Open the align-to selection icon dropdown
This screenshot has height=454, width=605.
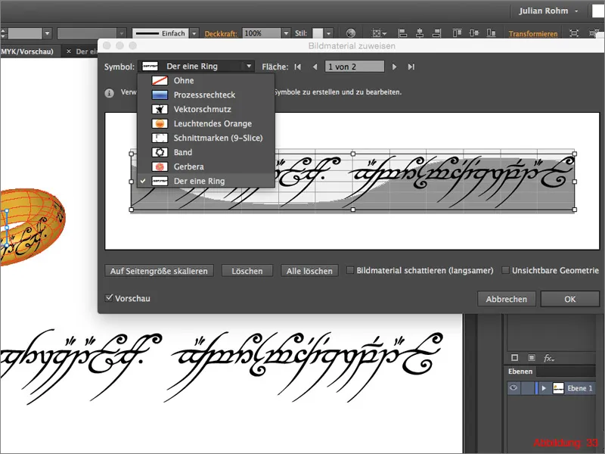379,33
